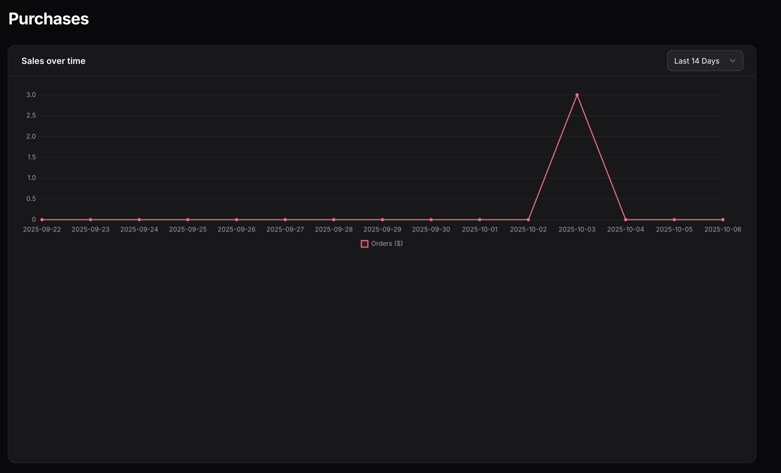
Task: Click the data point for 2025-09-28
Action: tap(334, 219)
